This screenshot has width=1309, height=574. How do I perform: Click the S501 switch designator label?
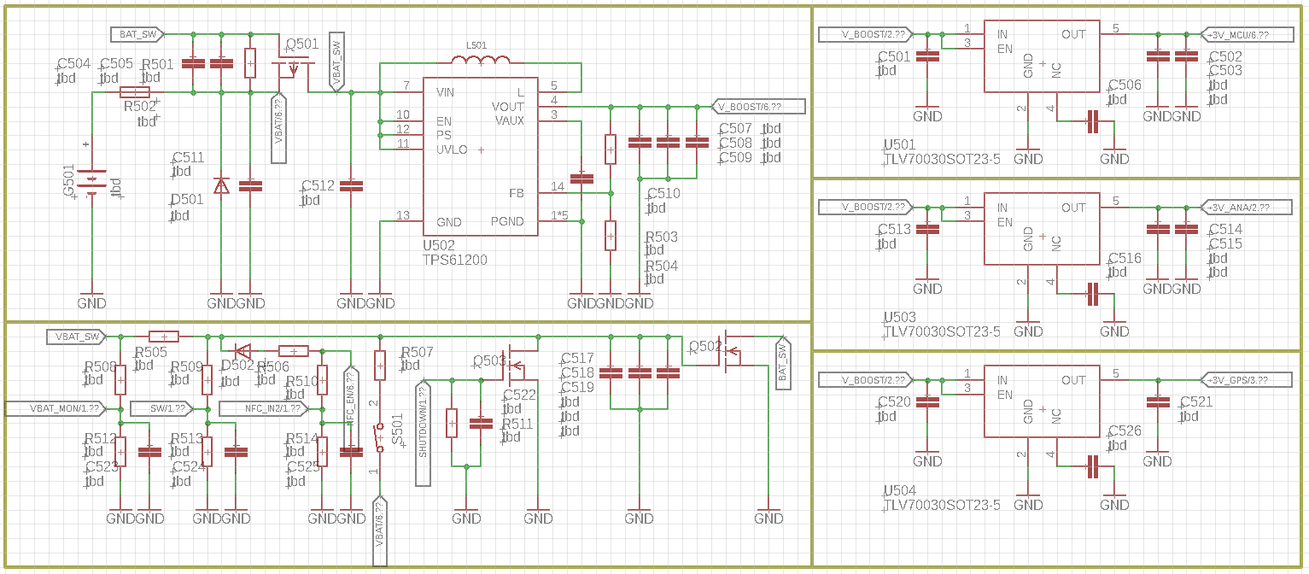tap(397, 430)
